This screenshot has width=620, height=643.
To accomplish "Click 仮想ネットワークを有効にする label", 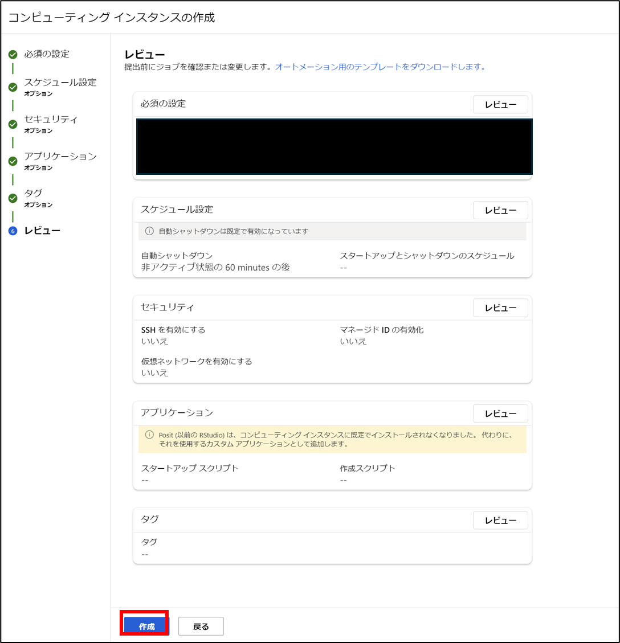I will point(197,361).
